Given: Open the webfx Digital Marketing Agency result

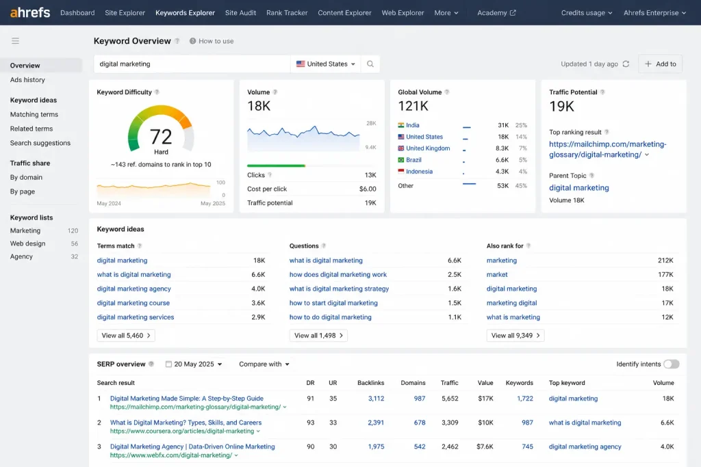Looking at the screenshot, I should coord(192,446).
